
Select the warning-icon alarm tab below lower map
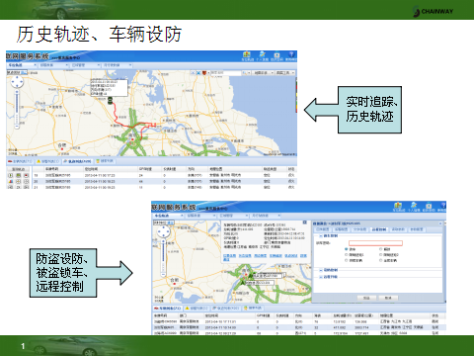tap(197, 309)
